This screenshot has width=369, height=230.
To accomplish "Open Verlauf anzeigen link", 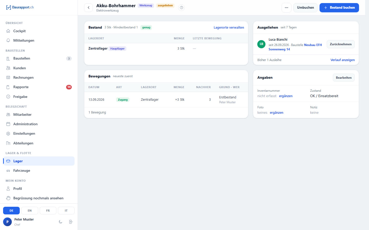I will 343,60.
